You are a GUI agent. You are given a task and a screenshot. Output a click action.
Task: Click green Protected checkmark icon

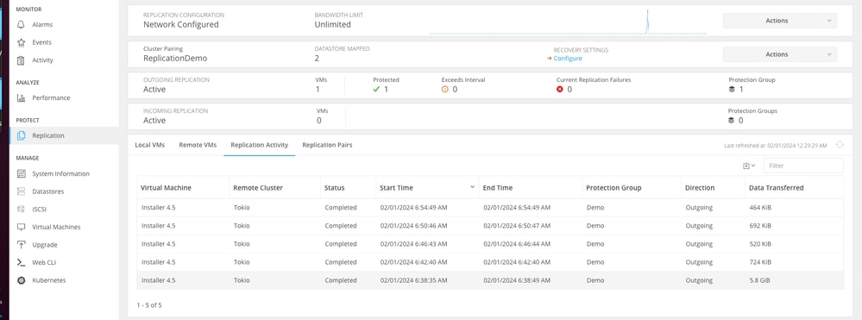[x=376, y=89]
